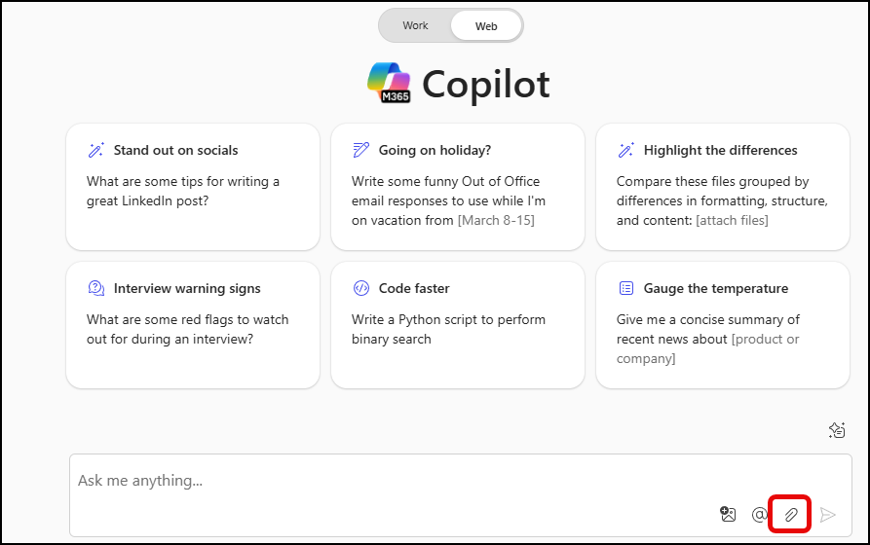This screenshot has height=545, width=870.
Task: Click the [product or company] placeholder text
Action: [708, 348]
